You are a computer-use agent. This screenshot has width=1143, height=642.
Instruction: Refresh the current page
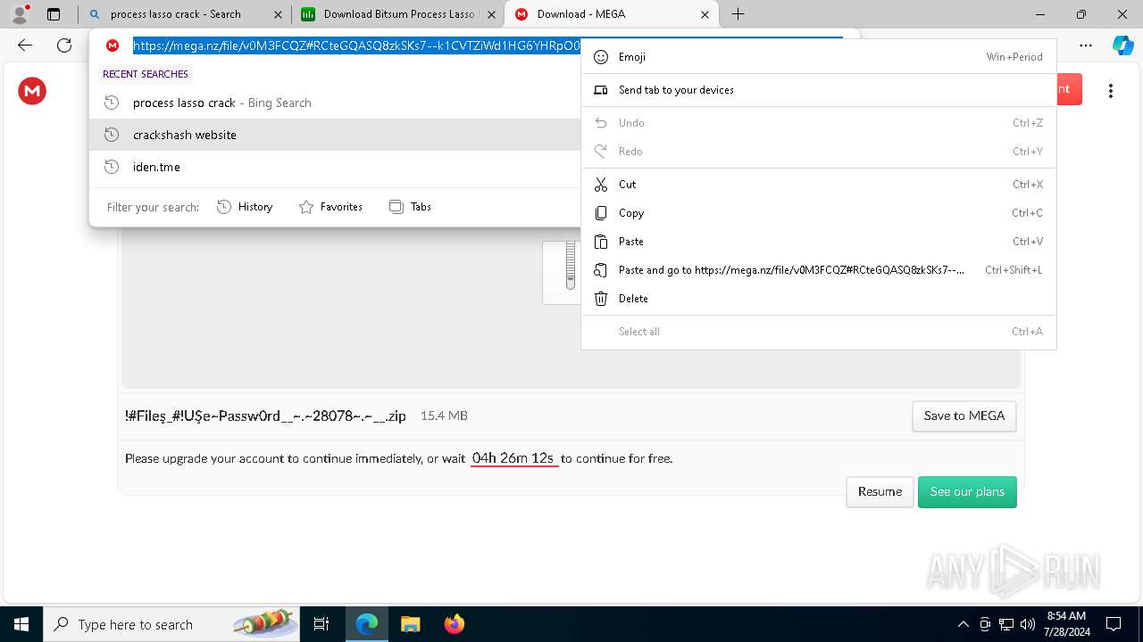(64, 45)
